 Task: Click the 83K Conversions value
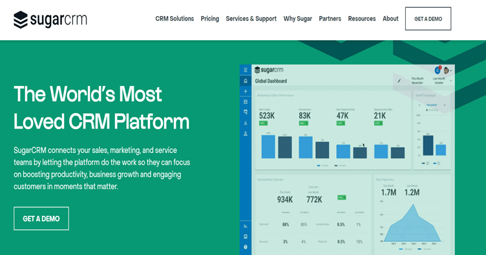pos(304,116)
